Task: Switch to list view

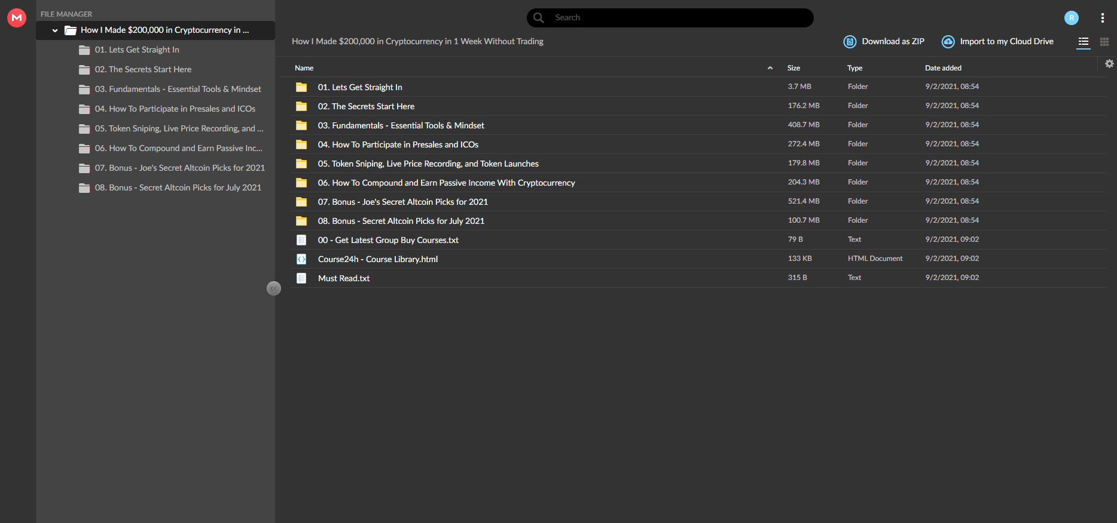Action: [x=1084, y=42]
